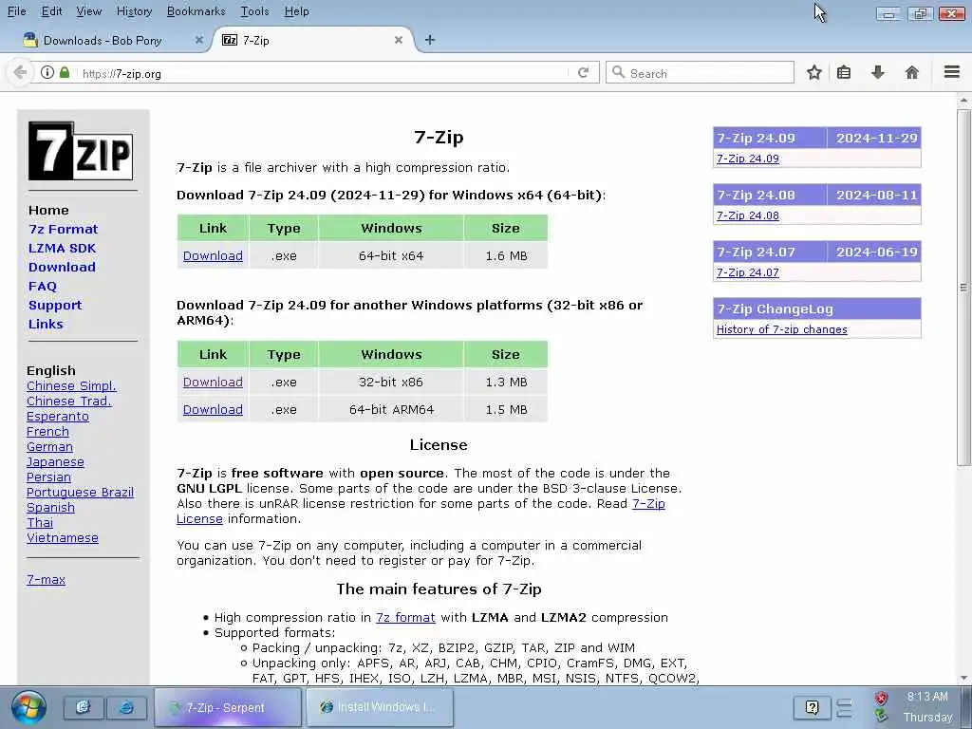Open the File menu
Viewport: 972px width, 729px height.
[17, 11]
